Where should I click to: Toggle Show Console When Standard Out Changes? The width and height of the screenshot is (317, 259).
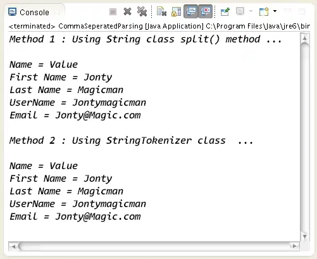point(191,11)
